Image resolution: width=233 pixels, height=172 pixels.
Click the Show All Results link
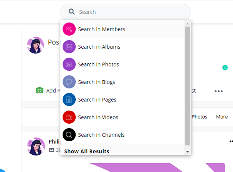(87, 151)
